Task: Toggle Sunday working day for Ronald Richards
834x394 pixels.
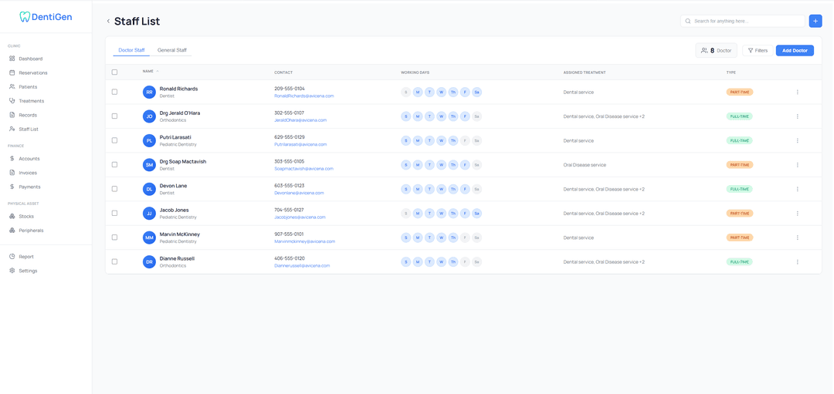Action: [406, 93]
